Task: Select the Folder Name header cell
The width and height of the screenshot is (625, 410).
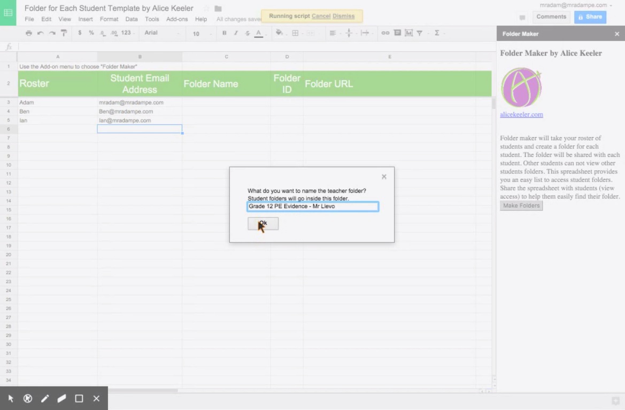Action: pos(226,84)
